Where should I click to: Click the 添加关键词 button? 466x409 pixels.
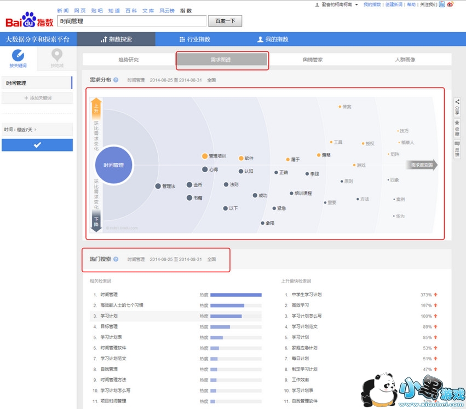pos(37,98)
